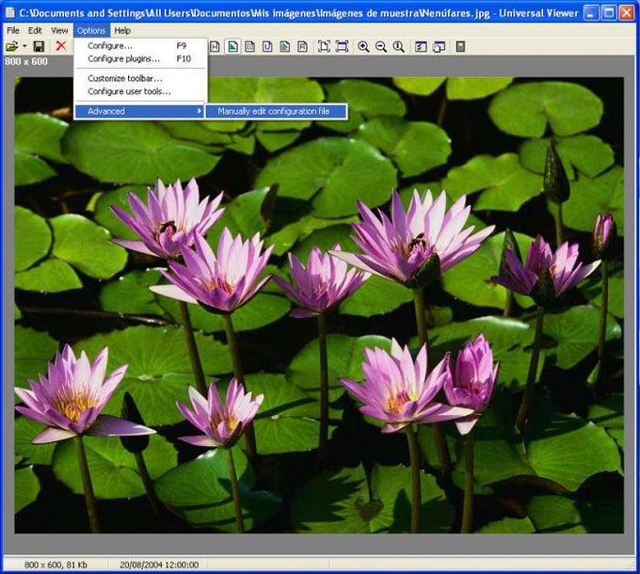
Task: Choose Configure plugins... menu entry
Action: click(x=140, y=58)
